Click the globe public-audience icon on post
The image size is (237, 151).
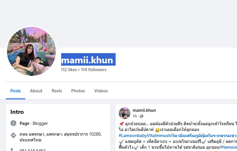(142, 116)
